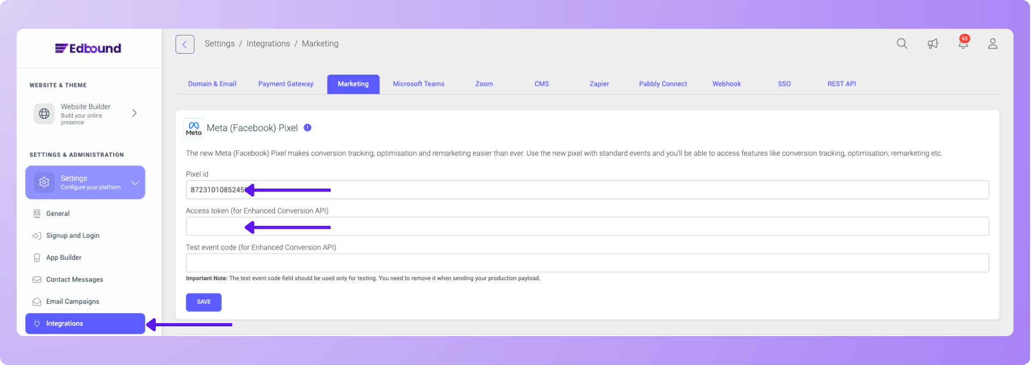The image size is (1031, 365).
Task: Switch to the Payment Gateway tab
Action: point(286,84)
